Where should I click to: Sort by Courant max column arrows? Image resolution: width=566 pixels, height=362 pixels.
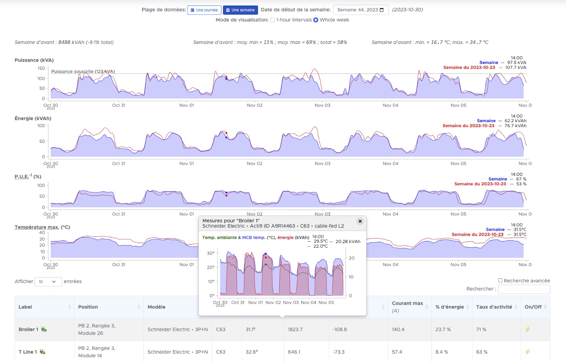coord(427,307)
